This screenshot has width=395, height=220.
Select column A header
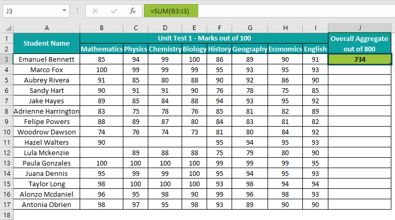46,27
